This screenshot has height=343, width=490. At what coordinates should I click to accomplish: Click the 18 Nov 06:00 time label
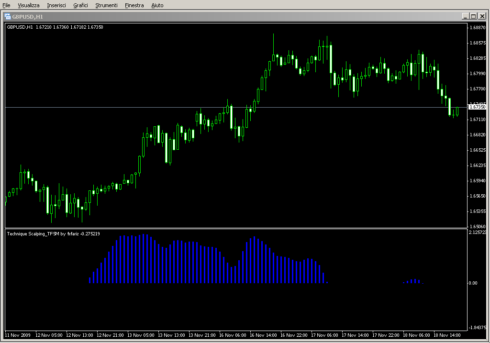[416, 335]
